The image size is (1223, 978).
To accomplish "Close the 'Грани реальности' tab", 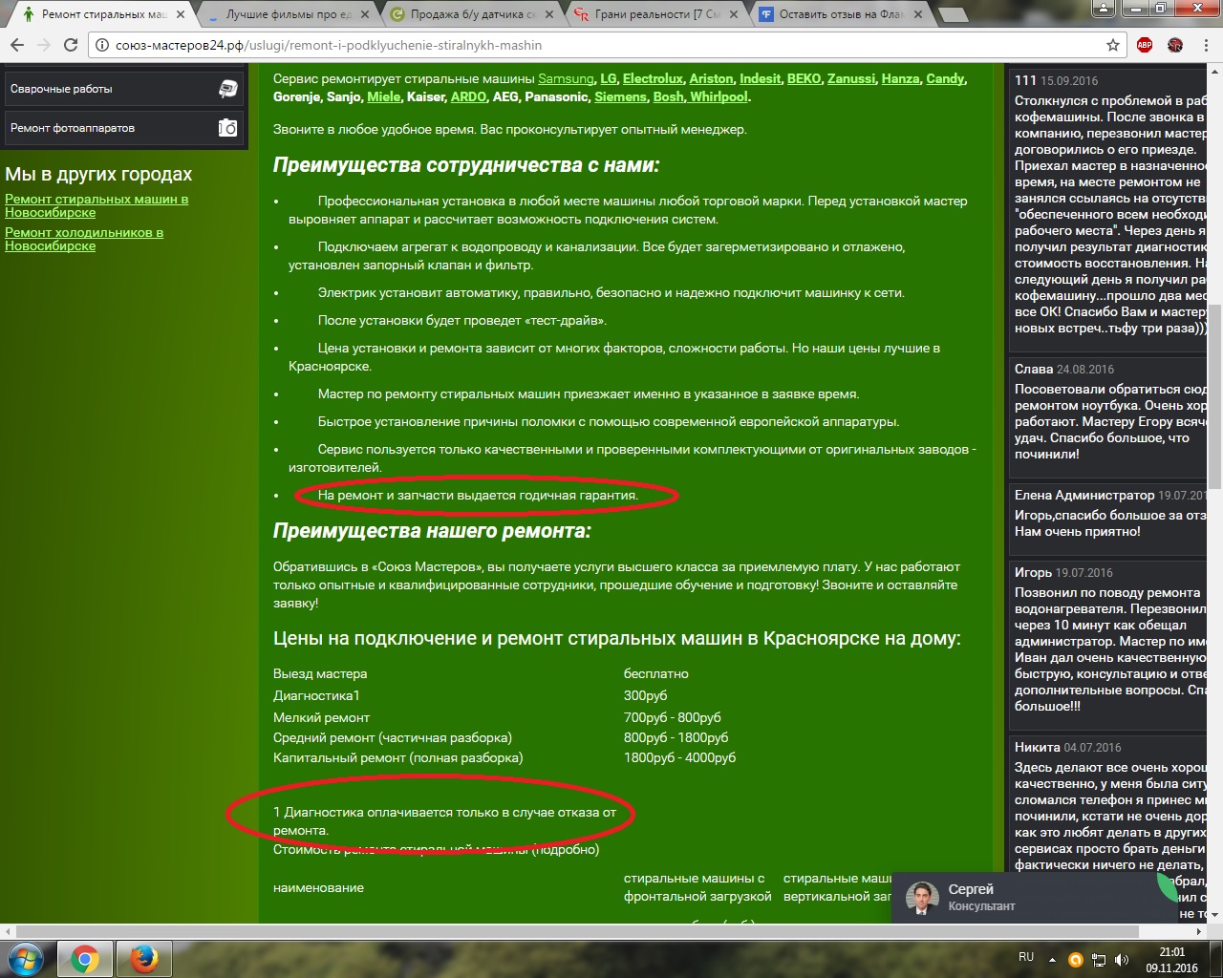I will 733,14.
